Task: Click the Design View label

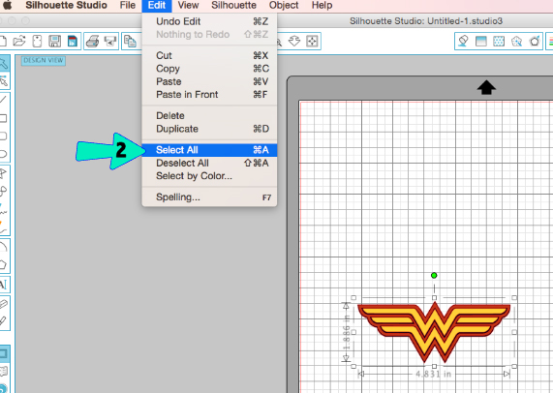Action: click(44, 61)
